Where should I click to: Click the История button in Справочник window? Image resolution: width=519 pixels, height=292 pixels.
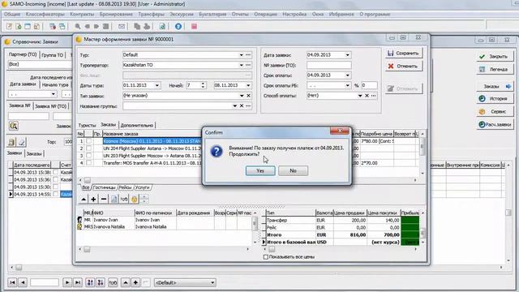[495, 99]
